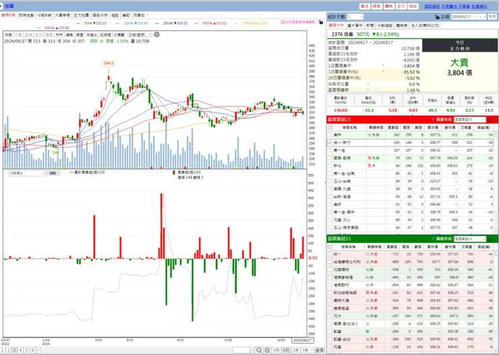Select the 6月 range button
The width and height of the screenshot is (499, 355).
(x=286, y=350)
